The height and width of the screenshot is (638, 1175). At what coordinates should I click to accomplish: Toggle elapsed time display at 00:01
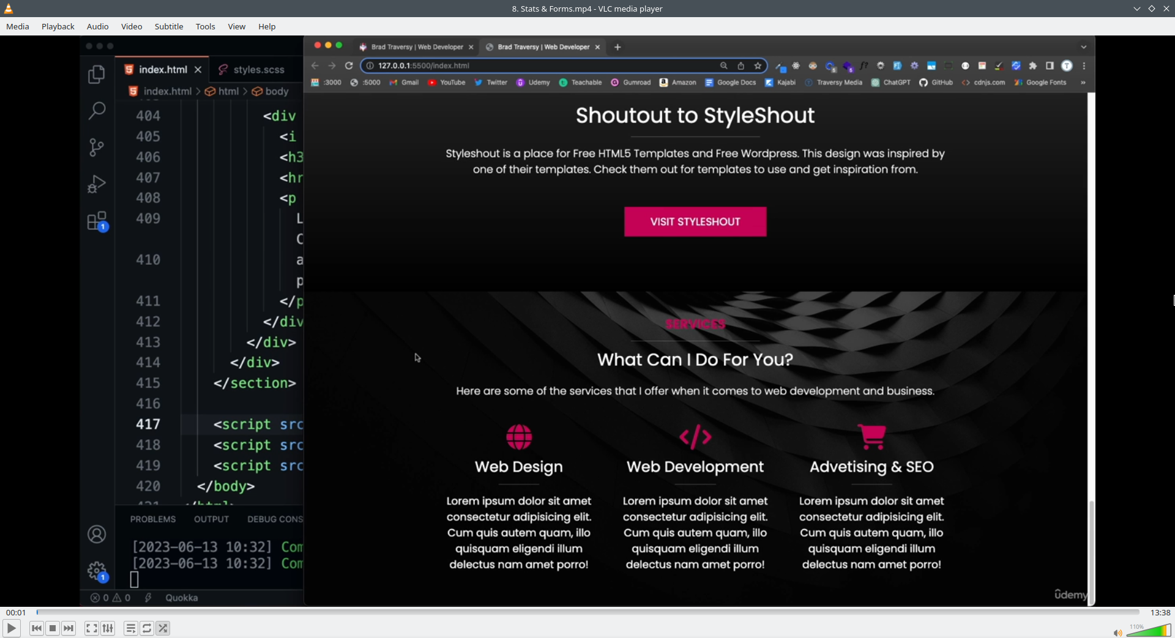(16, 612)
